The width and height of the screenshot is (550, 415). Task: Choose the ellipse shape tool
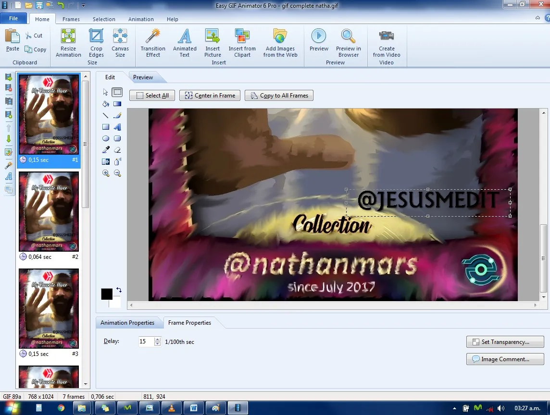coord(106,138)
